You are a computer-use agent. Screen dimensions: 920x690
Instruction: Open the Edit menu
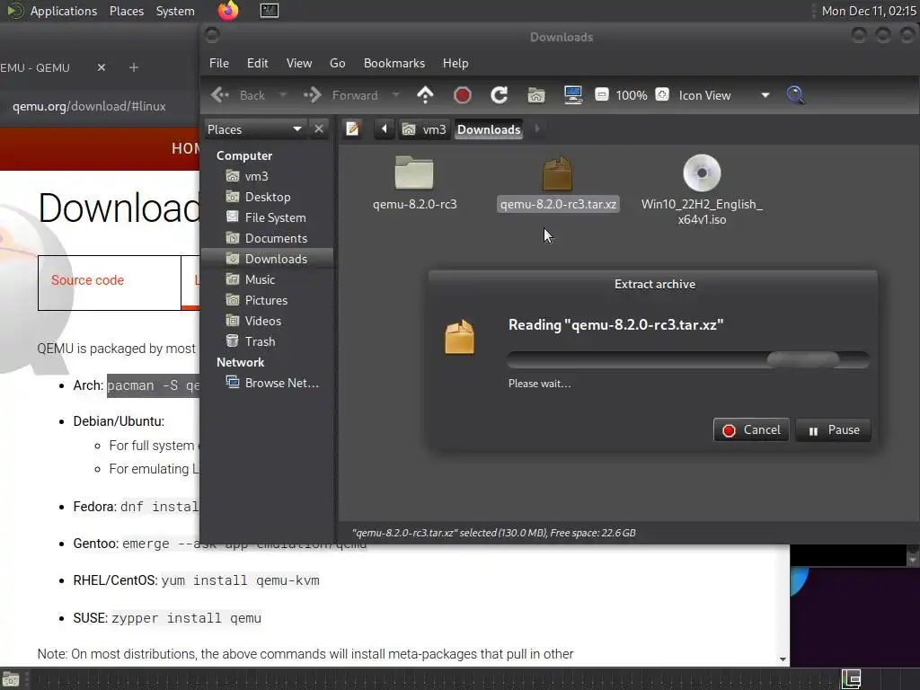coord(258,63)
